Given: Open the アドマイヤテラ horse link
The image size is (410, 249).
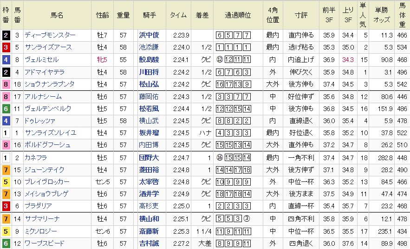Looking at the screenshot, I should point(45,72).
